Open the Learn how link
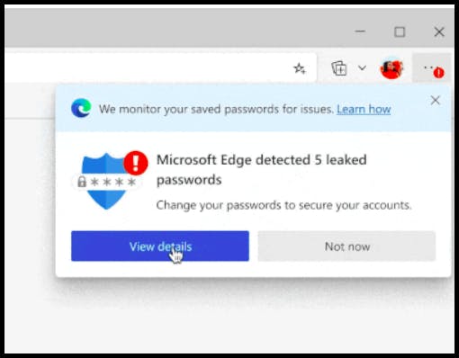 pos(364,109)
